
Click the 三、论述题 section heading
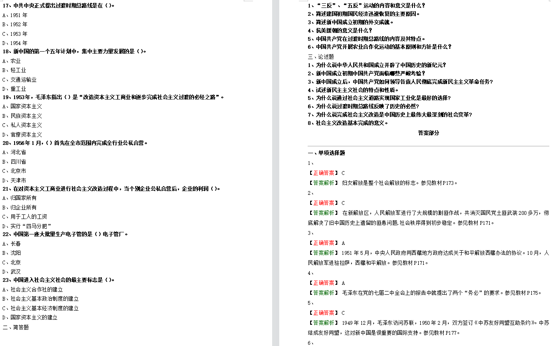click(x=321, y=57)
